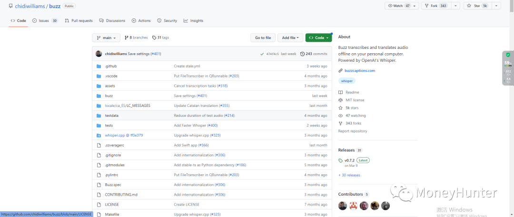This screenshot has width=514, height=217.
Task: Expand the Star lists arrow
Action: click(x=496, y=6)
